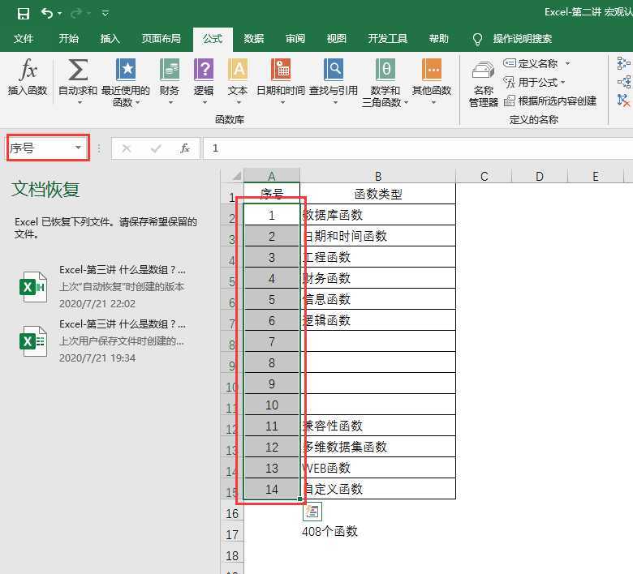Open the File (文件) menu tab

(x=24, y=38)
